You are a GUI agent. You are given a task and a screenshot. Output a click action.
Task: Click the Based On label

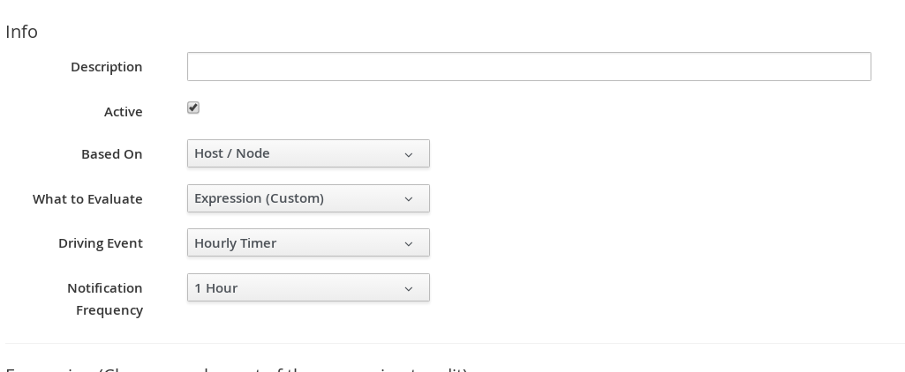112,154
